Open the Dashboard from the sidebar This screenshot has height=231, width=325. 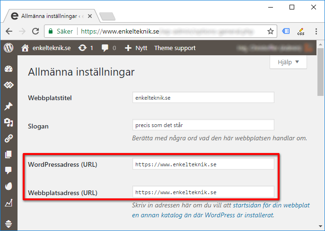coord(9,69)
